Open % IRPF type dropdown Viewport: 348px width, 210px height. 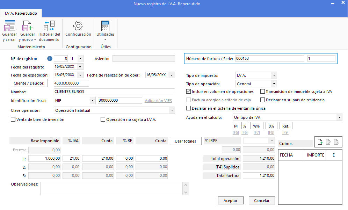(x=272, y=141)
